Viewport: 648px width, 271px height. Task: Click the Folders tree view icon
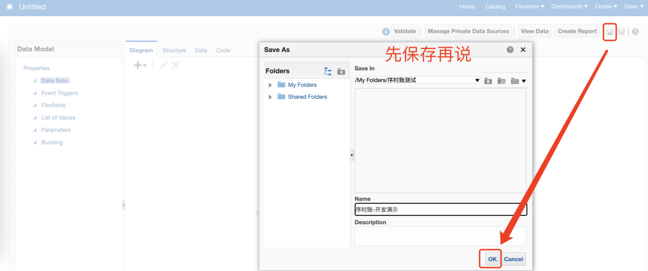click(328, 71)
